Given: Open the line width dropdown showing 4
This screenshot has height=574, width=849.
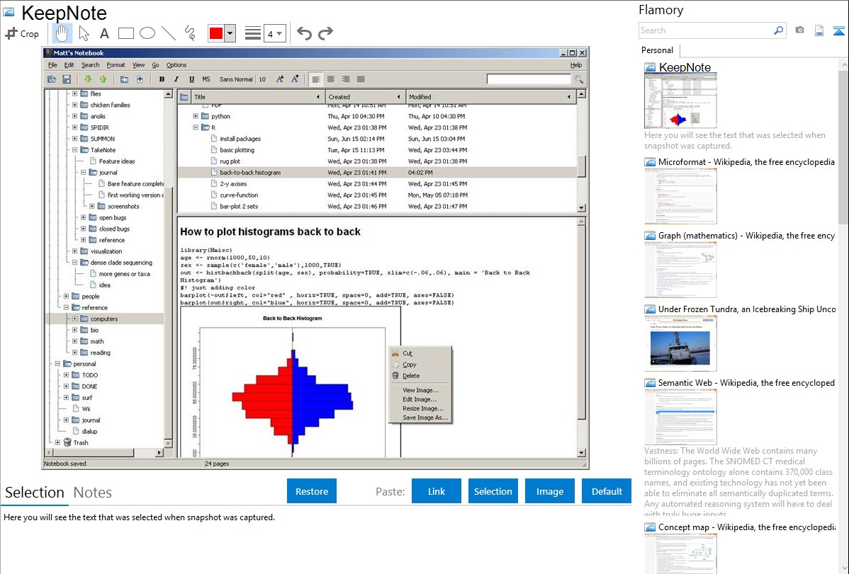Looking at the screenshot, I should click(x=275, y=33).
